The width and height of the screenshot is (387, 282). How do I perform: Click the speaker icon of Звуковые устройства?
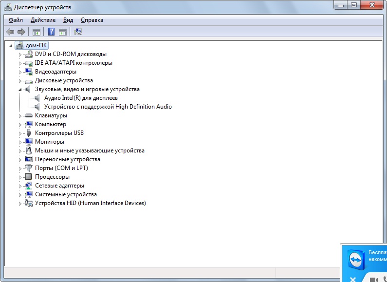(28, 89)
